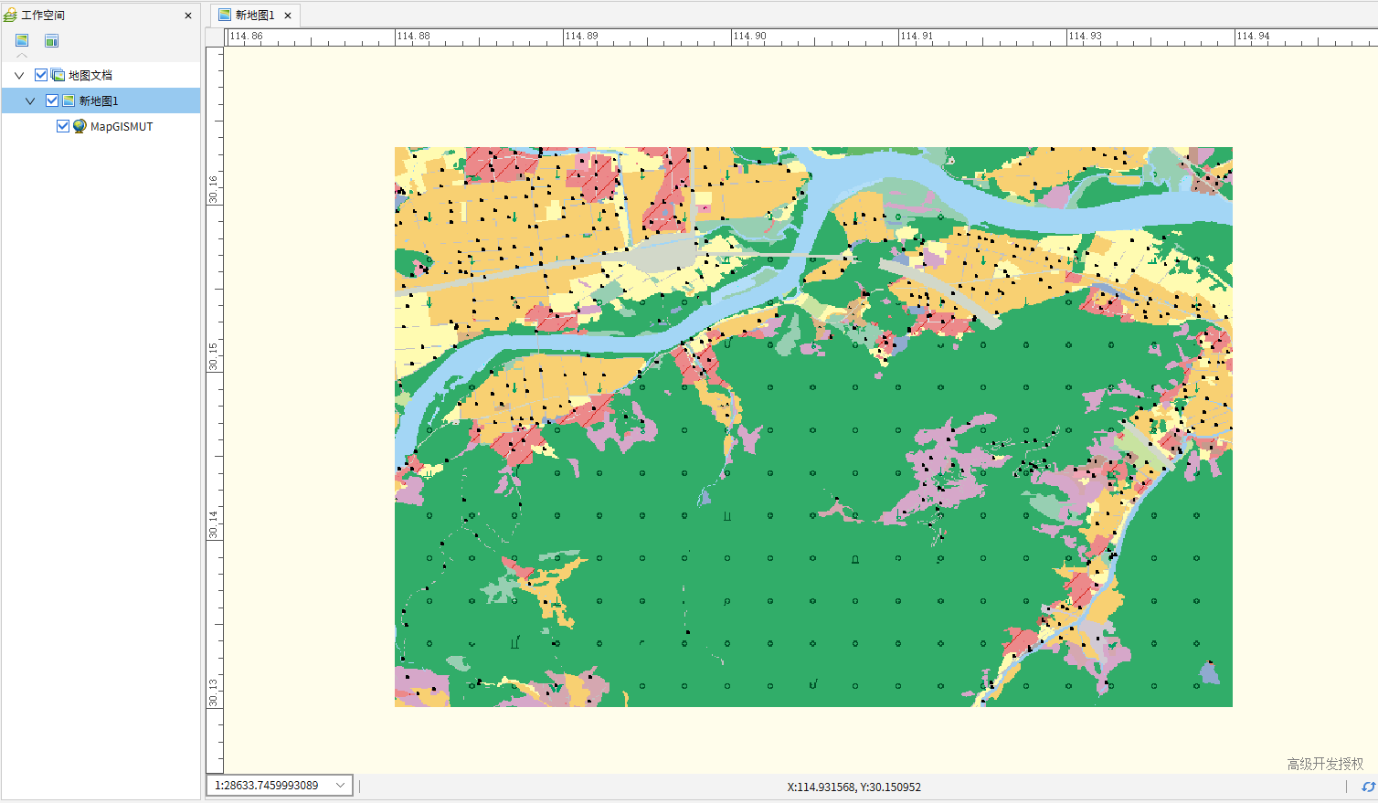Uncheck the 地图文档 checkbox

[x=41, y=75]
